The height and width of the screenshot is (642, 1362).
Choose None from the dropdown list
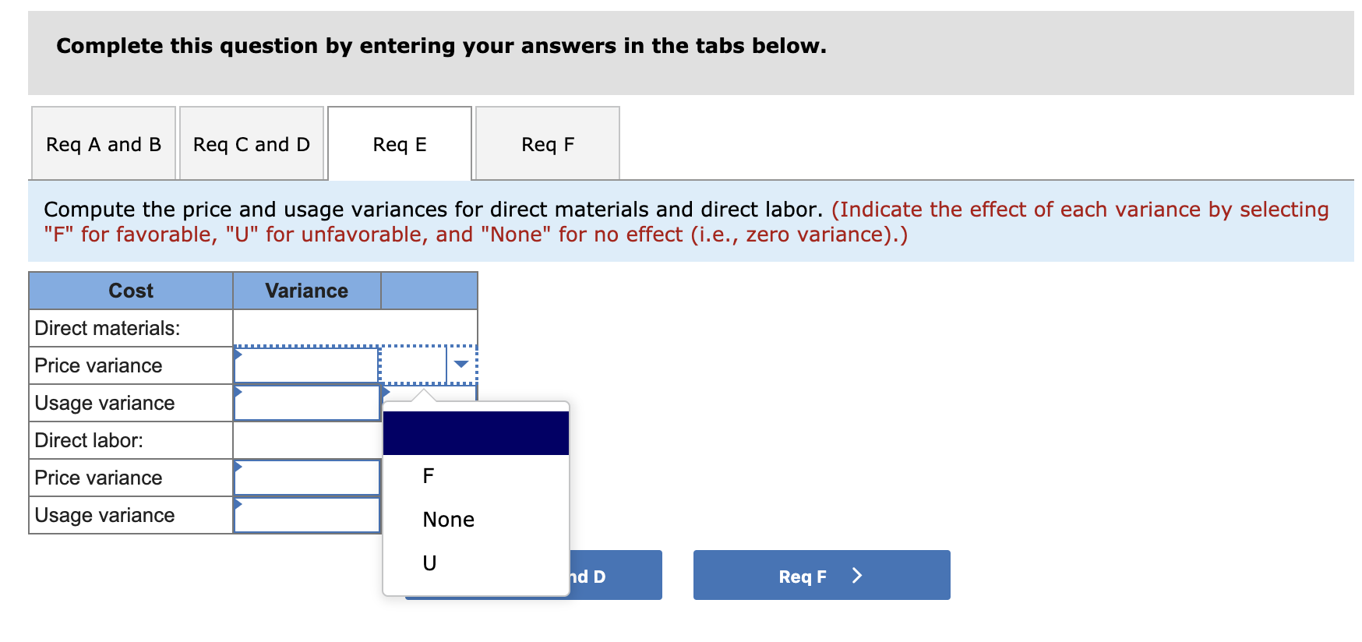[x=449, y=520]
